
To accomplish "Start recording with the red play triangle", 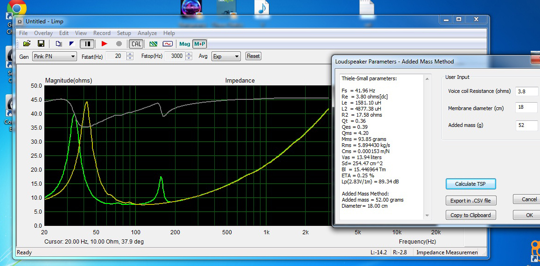I will click(x=105, y=44).
